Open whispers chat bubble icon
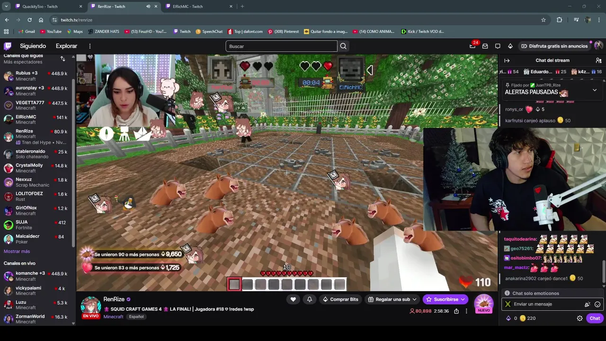 (498, 46)
